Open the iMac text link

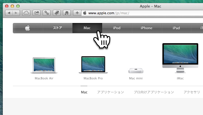pyautogui.click(x=180, y=78)
